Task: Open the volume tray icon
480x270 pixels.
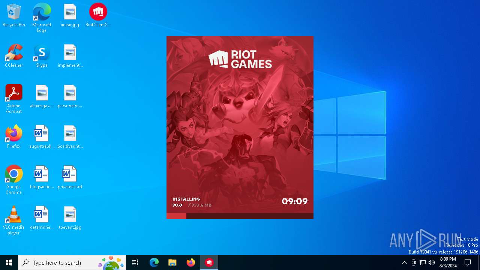Action: pyautogui.click(x=432, y=262)
